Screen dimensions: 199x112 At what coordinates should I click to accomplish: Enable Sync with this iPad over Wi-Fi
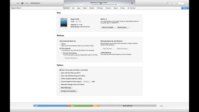tap(60, 73)
